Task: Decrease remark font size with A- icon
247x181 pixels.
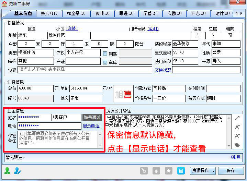Action: click(237, 136)
